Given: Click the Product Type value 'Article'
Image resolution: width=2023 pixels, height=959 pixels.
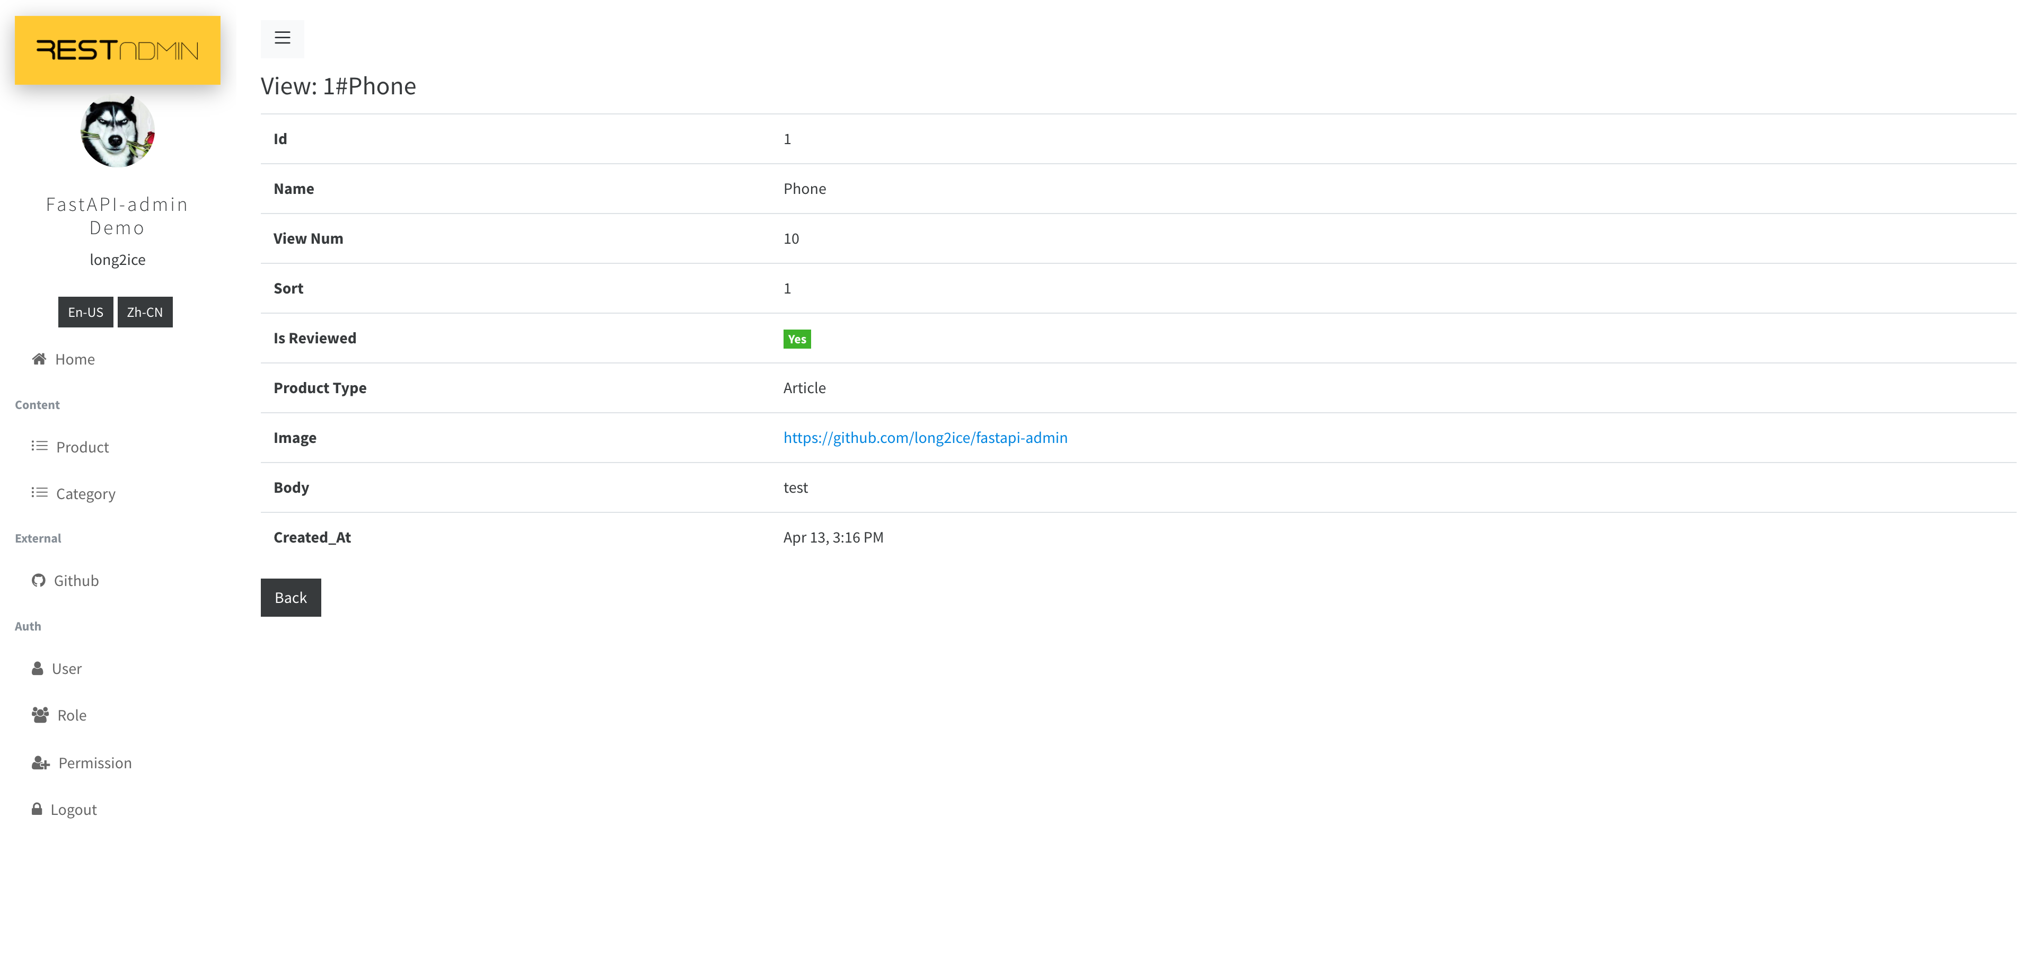Looking at the screenshot, I should pyautogui.click(x=804, y=388).
